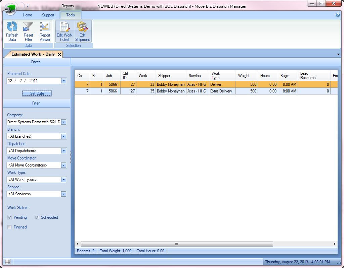Toggle the Scheduled work status checkbox

(37, 217)
